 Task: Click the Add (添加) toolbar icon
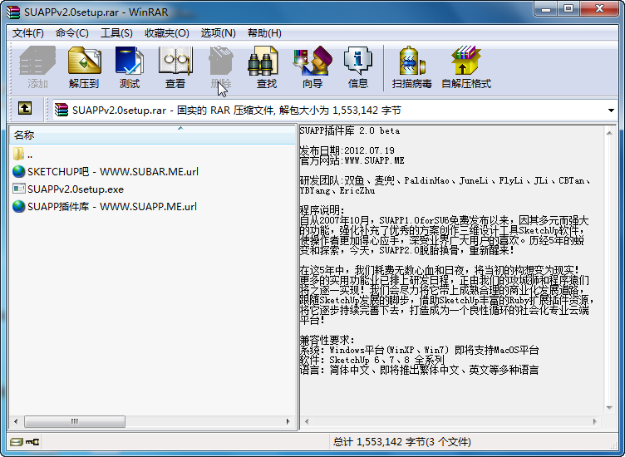[x=37, y=67]
